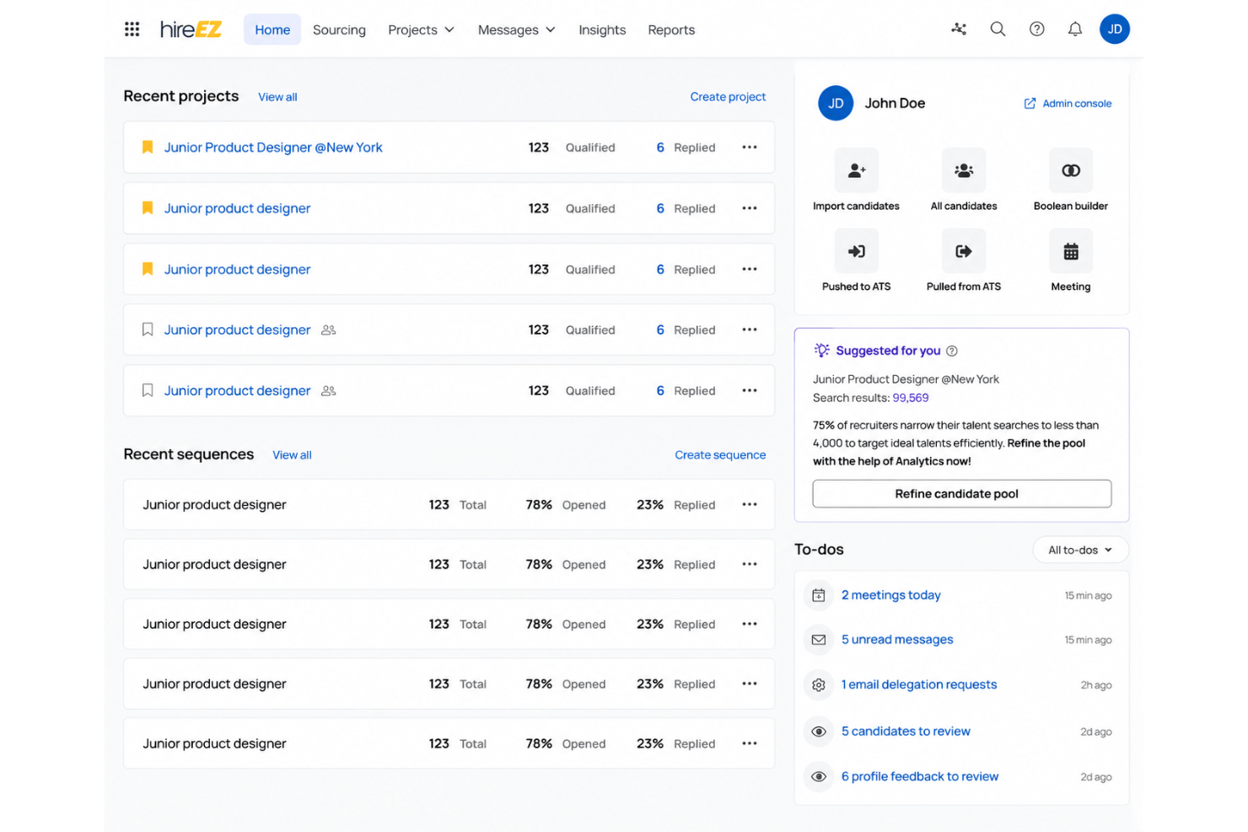Open more options for last Recent sequences row
This screenshot has width=1248, height=832.
(x=750, y=743)
